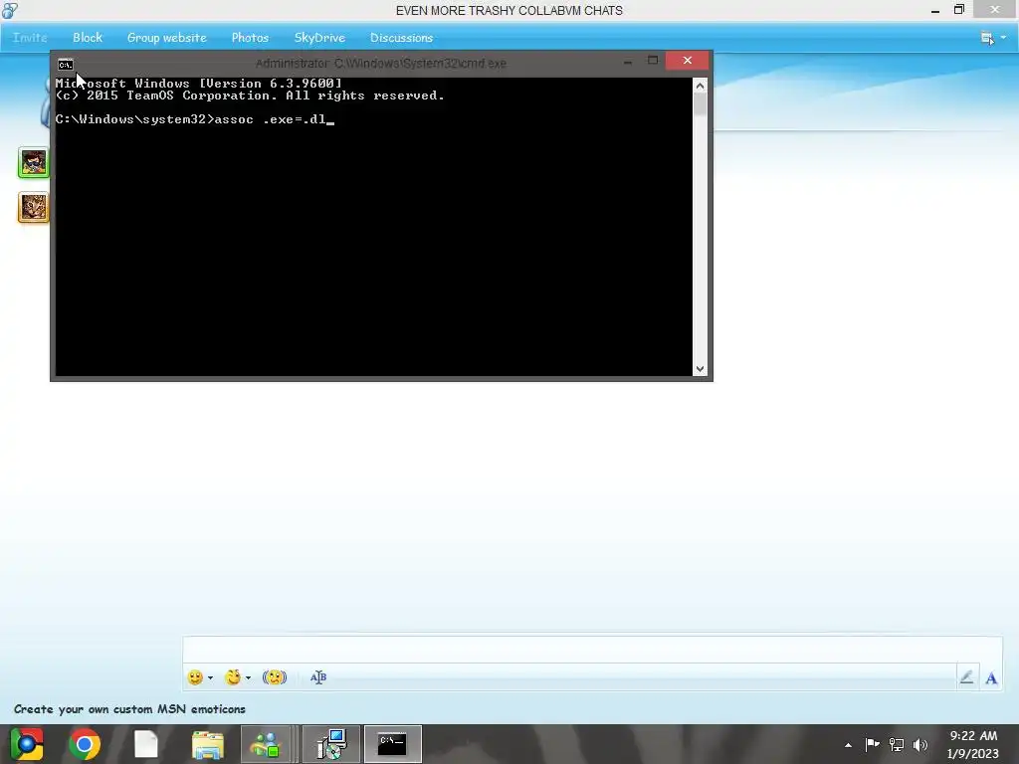Minimize the cmd.exe window
The image size is (1019, 764).
(628, 61)
